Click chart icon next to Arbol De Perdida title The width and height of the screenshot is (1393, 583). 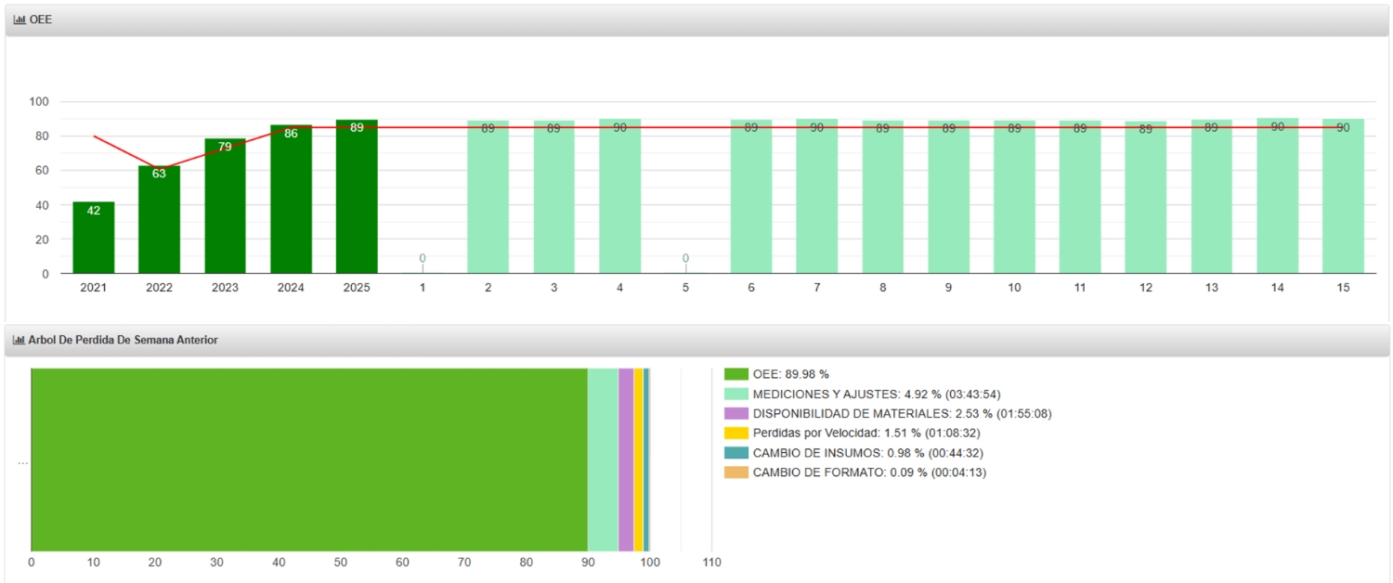click(x=20, y=341)
